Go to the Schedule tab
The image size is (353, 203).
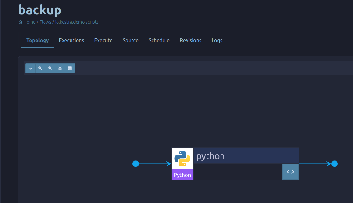(x=159, y=41)
